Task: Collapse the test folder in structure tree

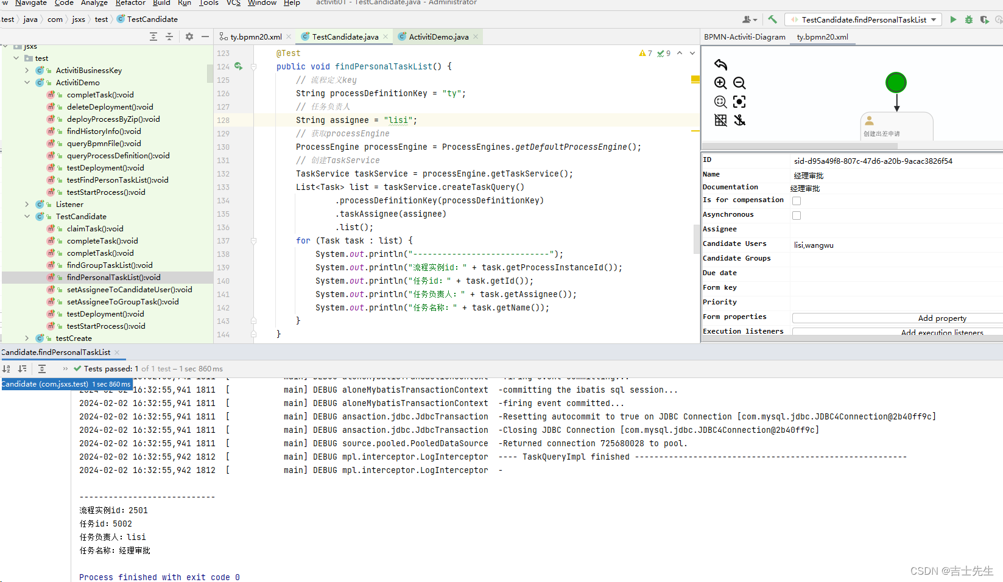Action: click(x=16, y=58)
